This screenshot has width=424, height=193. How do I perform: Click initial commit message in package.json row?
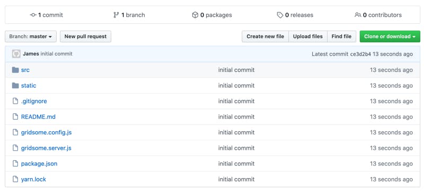coord(236,164)
